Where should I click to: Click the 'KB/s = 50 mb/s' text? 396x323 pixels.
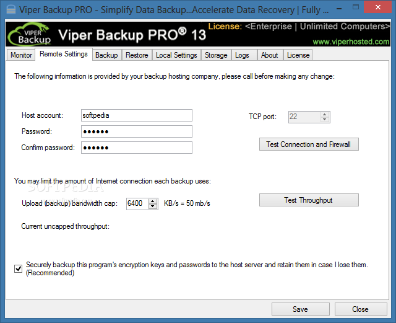tap(187, 203)
